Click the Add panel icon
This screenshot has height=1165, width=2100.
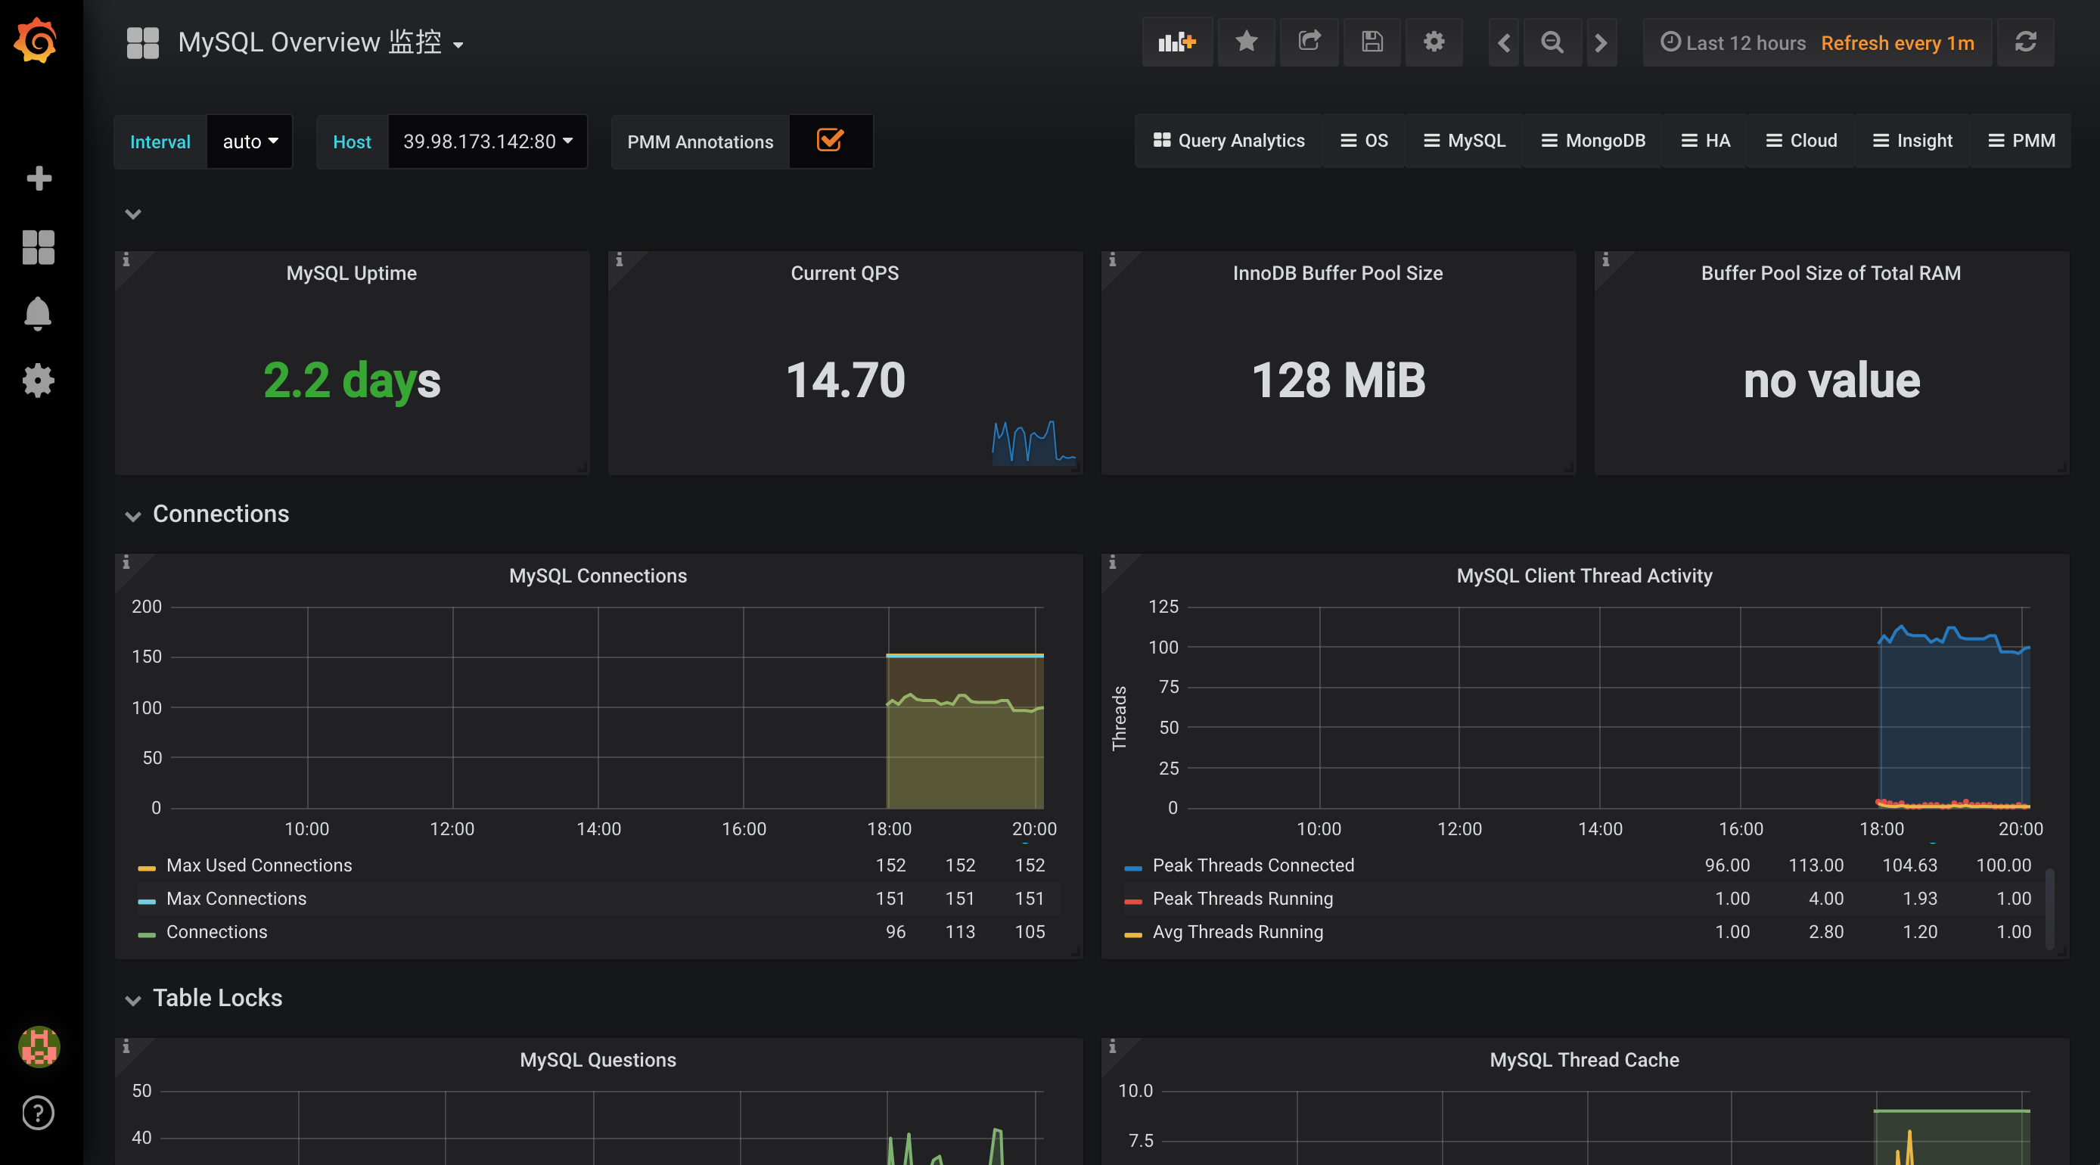tap(1176, 42)
